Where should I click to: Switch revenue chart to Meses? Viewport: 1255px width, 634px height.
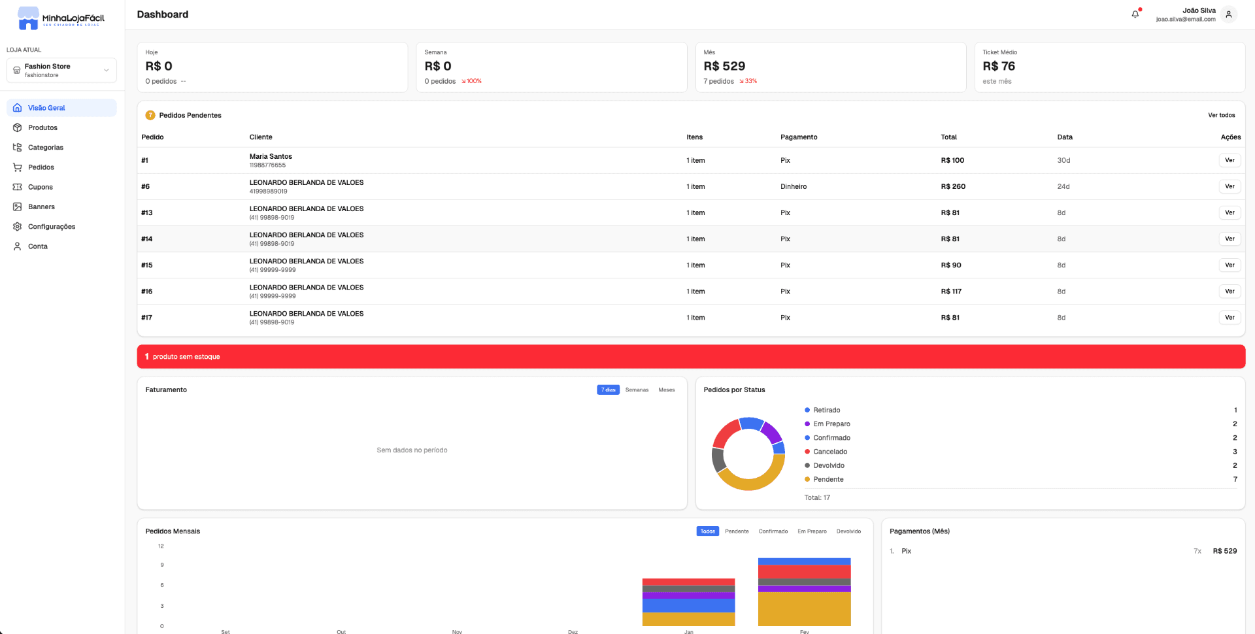pos(667,390)
